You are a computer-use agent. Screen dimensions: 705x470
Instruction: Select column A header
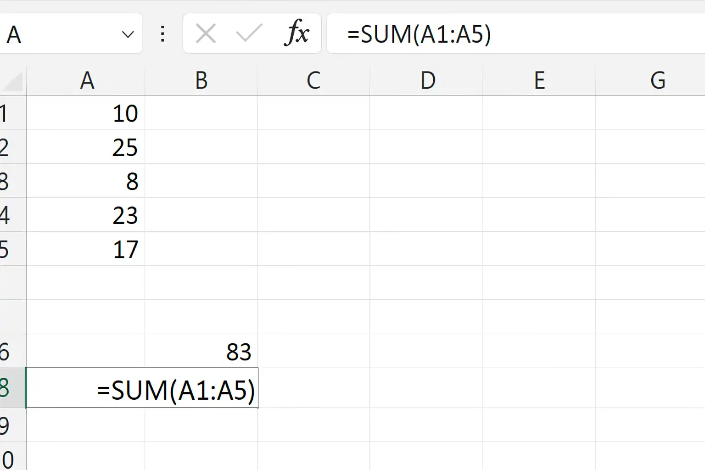(x=86, y=81)
